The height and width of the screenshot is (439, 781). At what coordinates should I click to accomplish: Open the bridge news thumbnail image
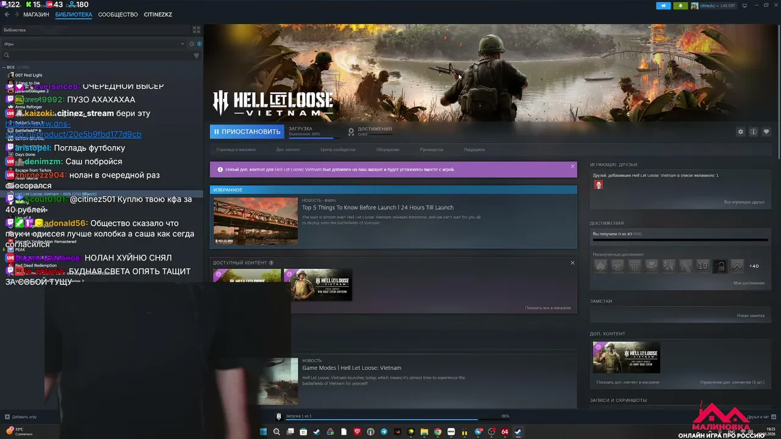[x=256, y=221]
